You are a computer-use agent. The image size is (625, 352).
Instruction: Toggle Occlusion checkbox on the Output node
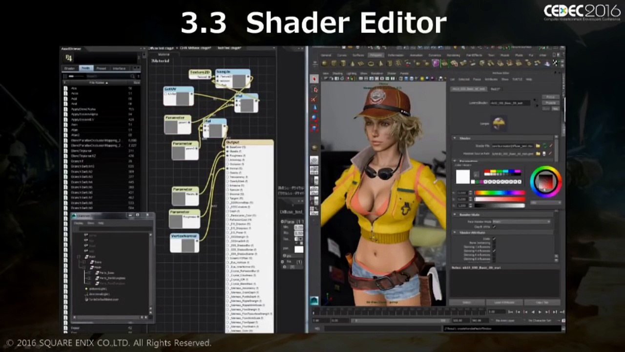(228, 164)
